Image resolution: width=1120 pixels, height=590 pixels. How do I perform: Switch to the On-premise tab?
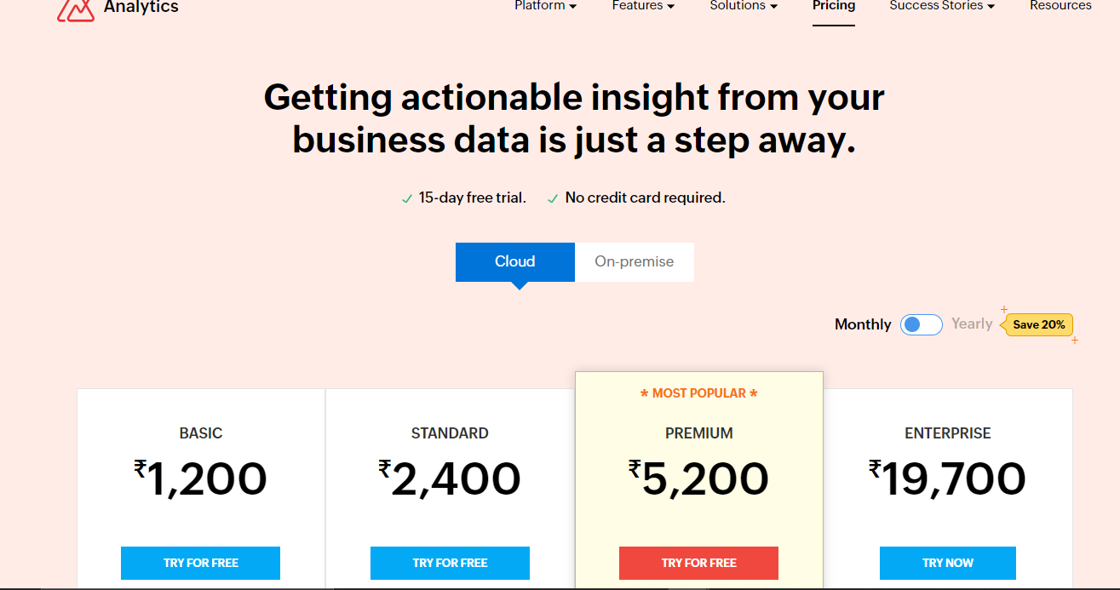(x=635, y=261)
